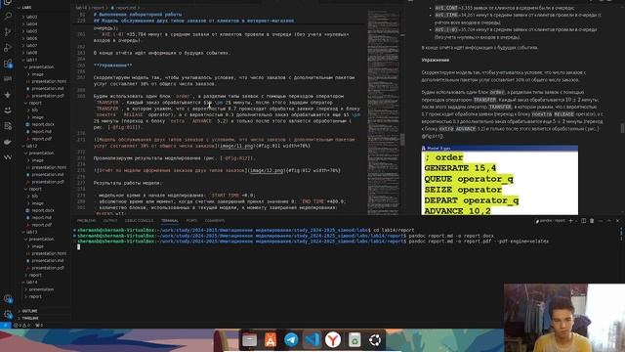
Task: Switch to the DEBUG CONSOLE tab
Action: [139, 221]
